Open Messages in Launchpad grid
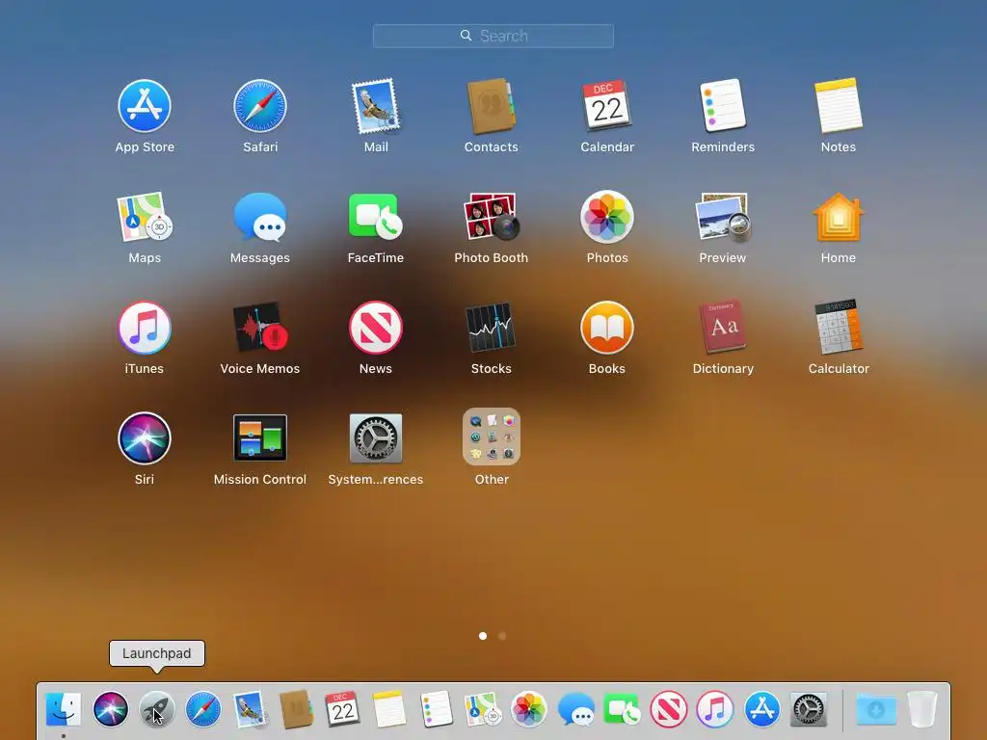987x740 pixels. point(260,217)
